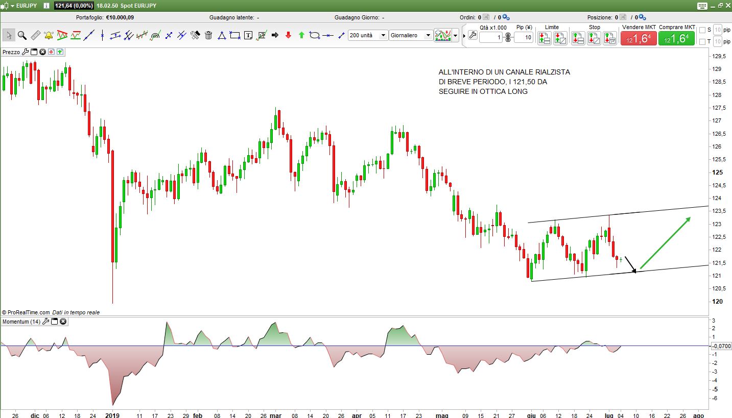Click the ruler measurement tool

(x=35, y=35)
